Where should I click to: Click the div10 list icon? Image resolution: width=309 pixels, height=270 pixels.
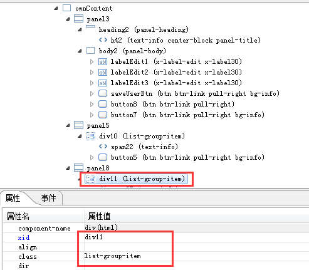click(x=91, y=136)
